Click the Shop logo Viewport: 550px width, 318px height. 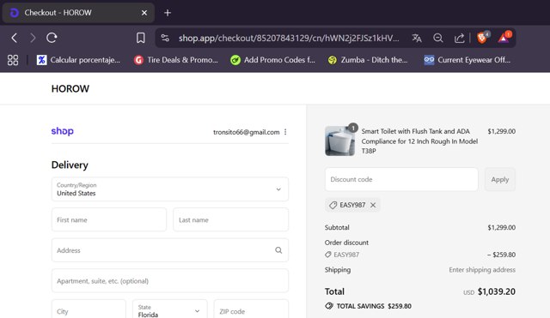[63, 131]
